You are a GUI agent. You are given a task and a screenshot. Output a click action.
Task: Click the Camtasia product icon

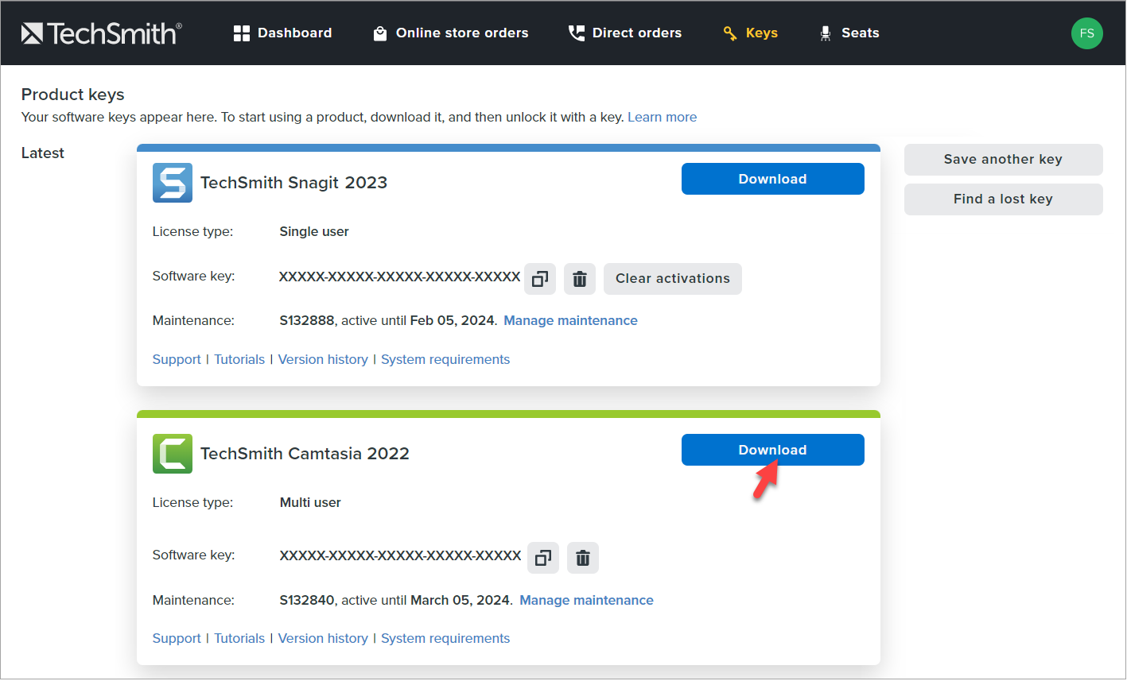tap(173, 454)
